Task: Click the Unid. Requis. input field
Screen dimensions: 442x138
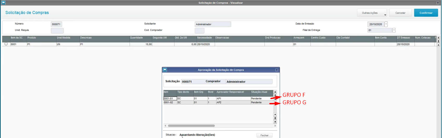Action: pyautogui.click(x=57, y=31)
